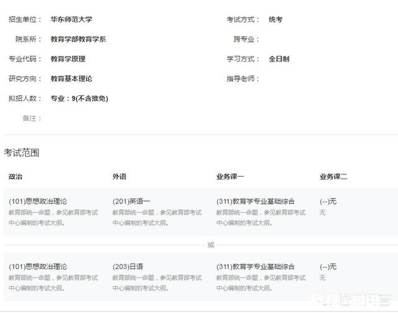Click the (201)英语一 cell
The width and height of the screenshot is (398, 313).
[x=131, y=202]
